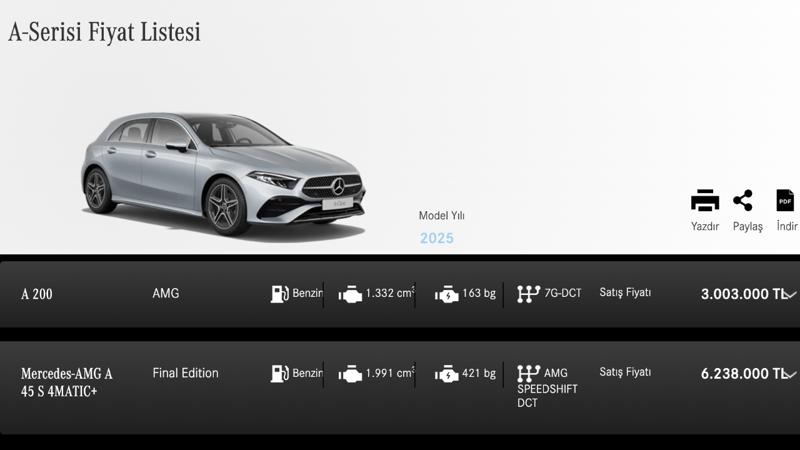Expand the Mercedes-AMG A 45 S price chevron
The height and width of the screenshot is (450, 800).
coord(791,374)
